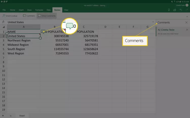Open the File menu
This screenshot has height=118, width=190.
coord(4,10)
